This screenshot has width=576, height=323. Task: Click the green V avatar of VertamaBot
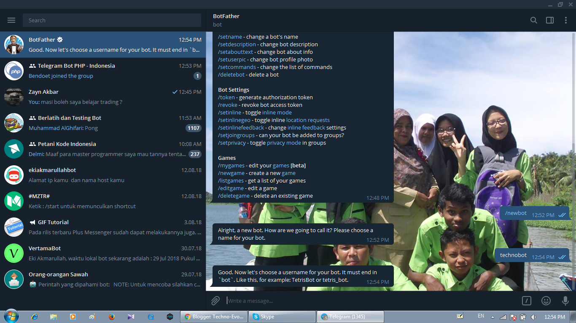[x=14, y=253]
